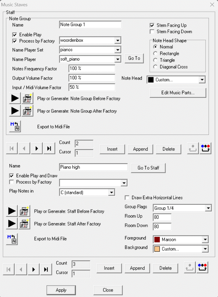
Task: Export staff to Midi File icon
Action: point(12,239)
